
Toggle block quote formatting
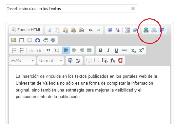[x=48, y=50]
